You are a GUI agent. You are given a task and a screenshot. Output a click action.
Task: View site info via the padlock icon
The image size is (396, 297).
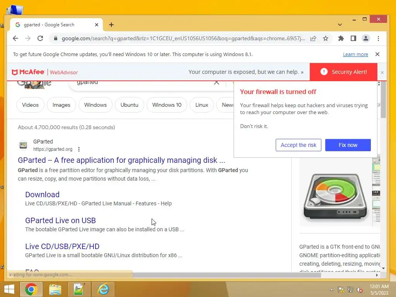coord(56,38)
